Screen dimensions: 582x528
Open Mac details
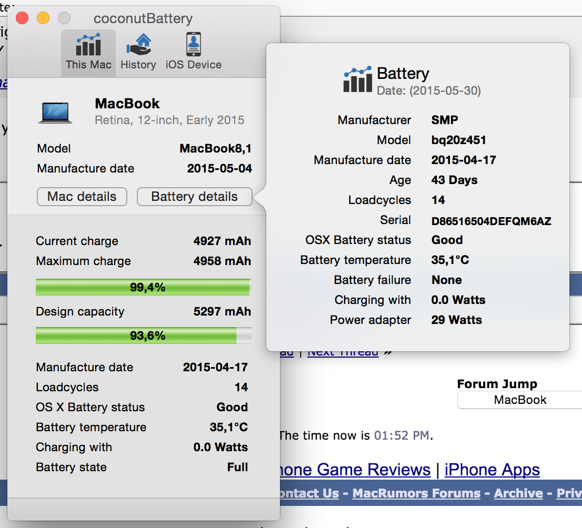(82, 197)
